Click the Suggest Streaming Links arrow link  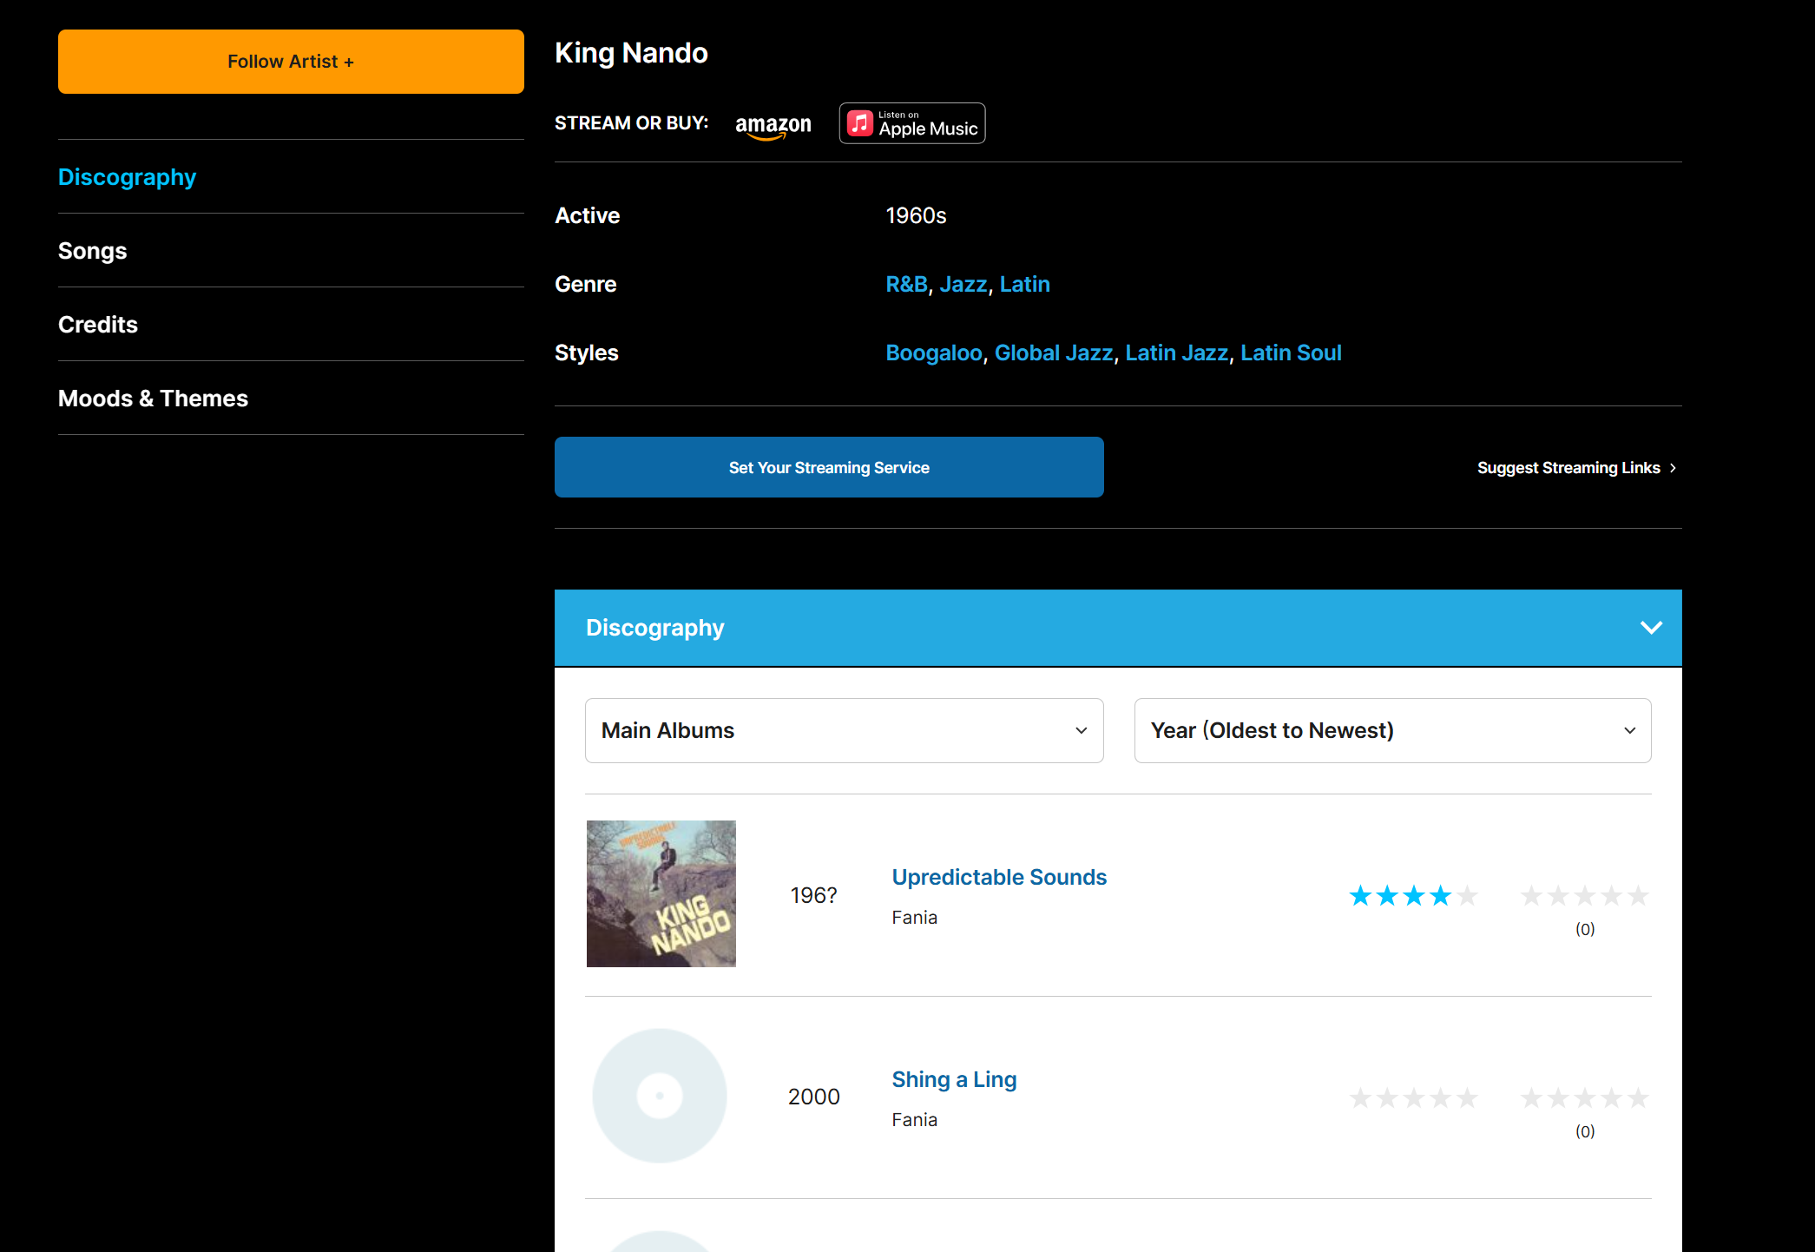pos(1576,468)
